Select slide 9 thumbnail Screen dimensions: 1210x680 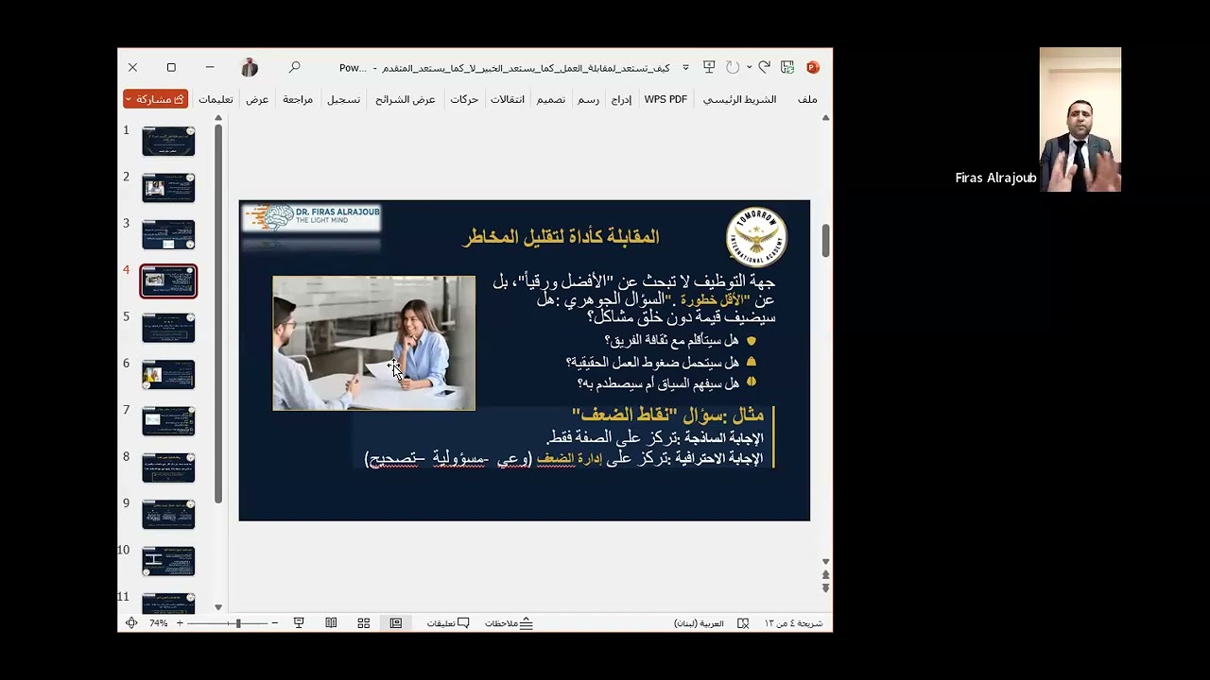click(168, 514)
